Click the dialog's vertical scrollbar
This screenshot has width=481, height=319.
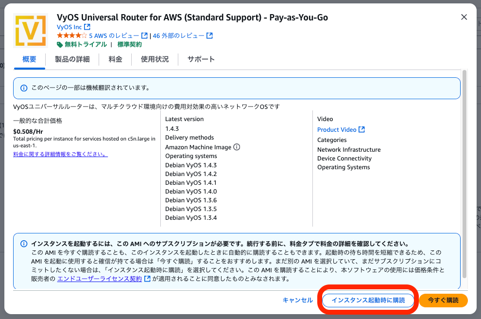464,174
